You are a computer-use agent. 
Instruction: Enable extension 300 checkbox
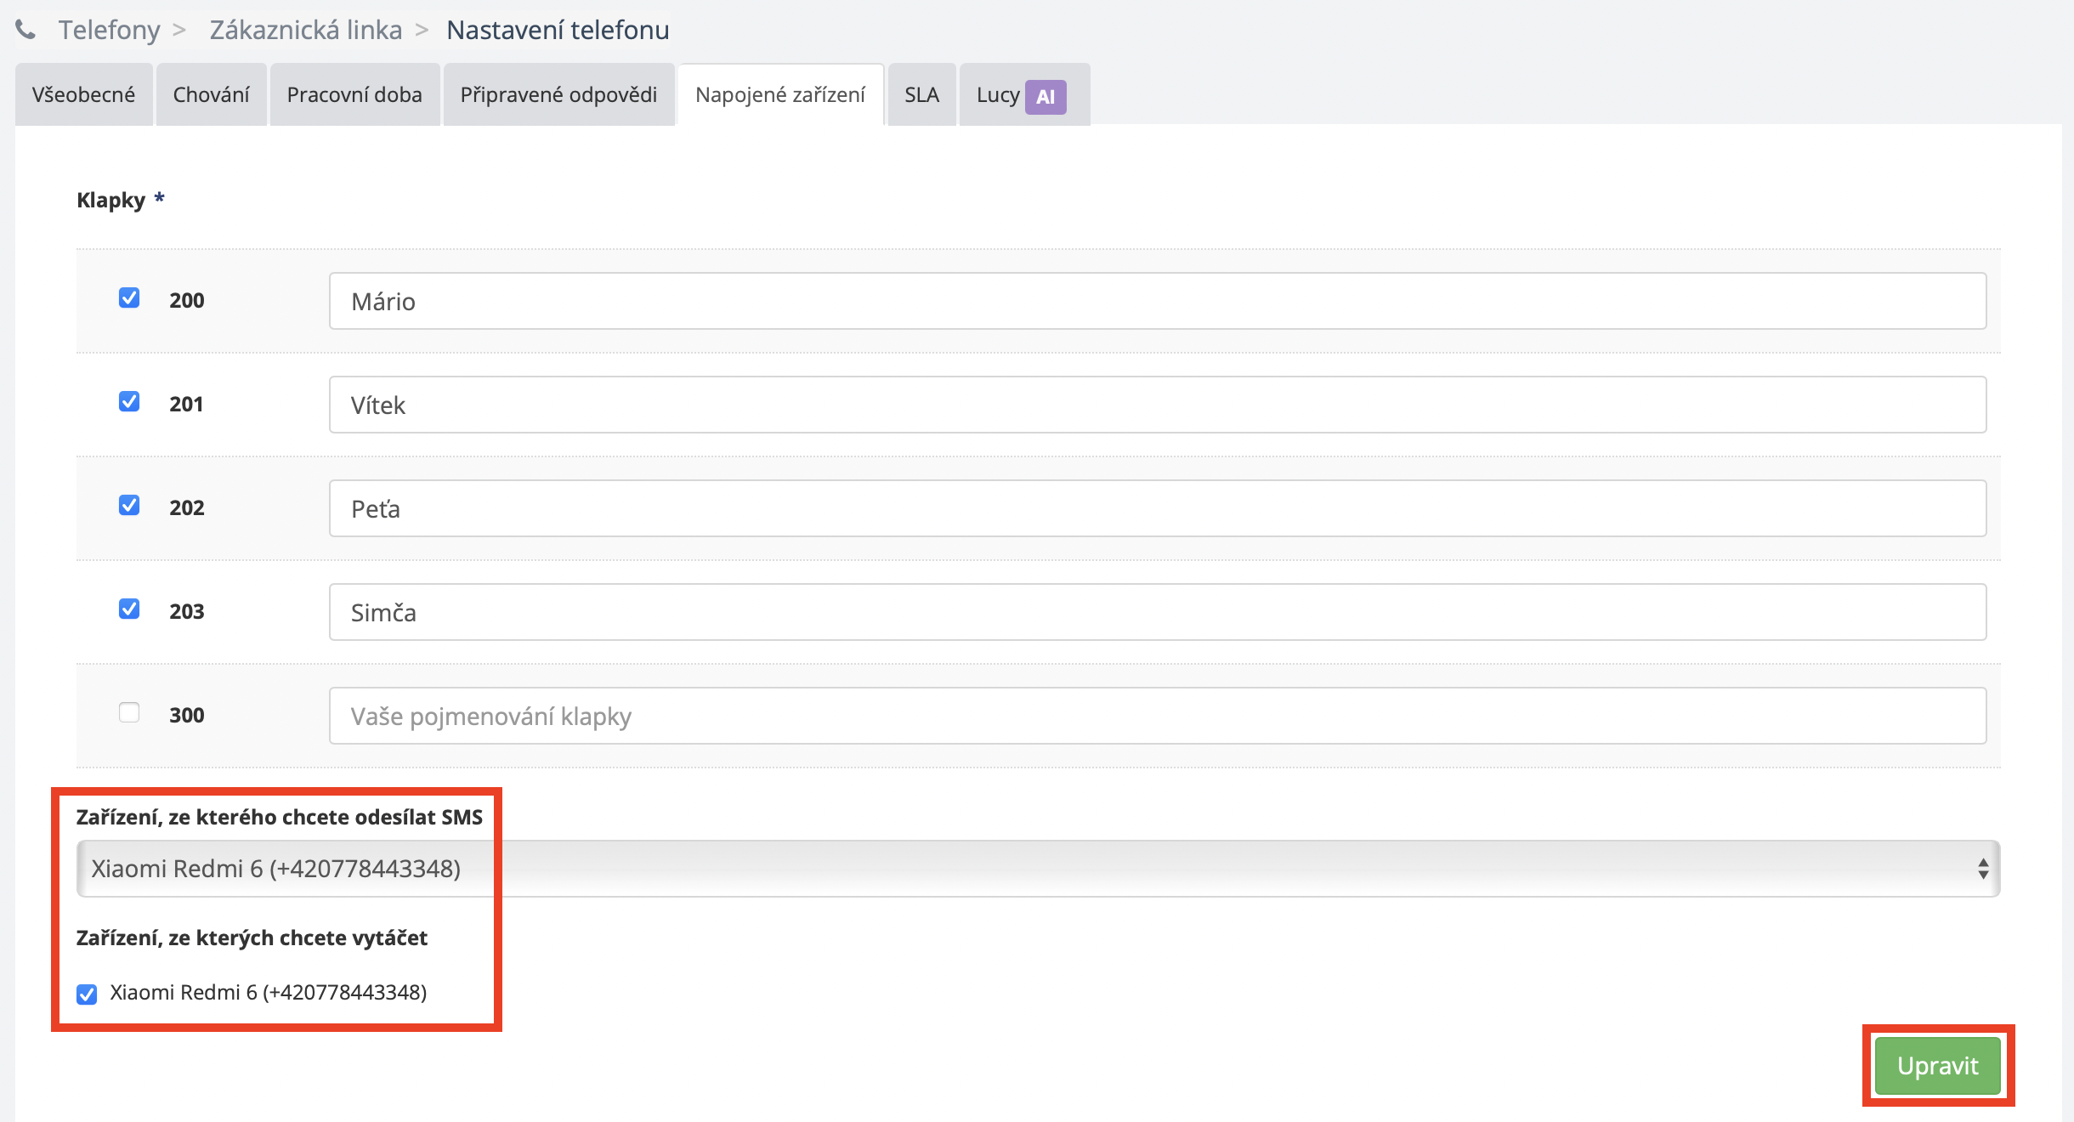129,712
